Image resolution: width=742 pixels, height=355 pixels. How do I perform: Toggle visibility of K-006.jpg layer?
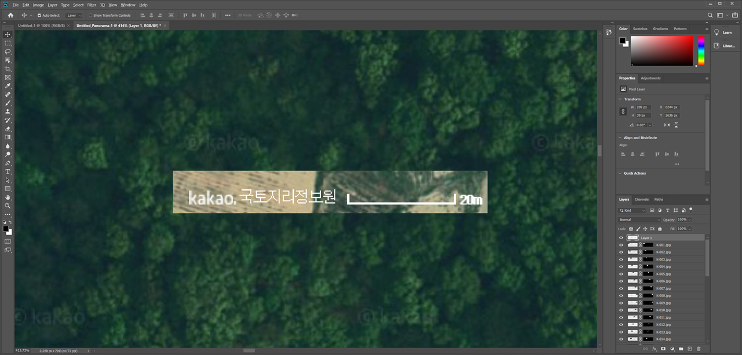621,281
